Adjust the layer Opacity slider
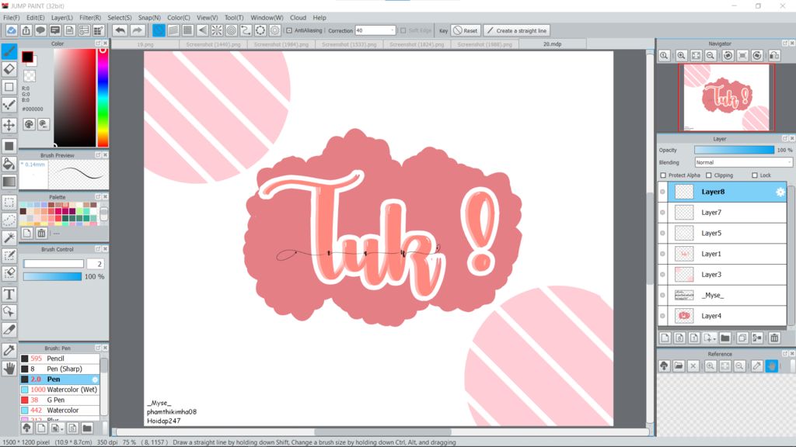Image resolution: width=796 pixels, height=447 pixels. pos(734,150)
